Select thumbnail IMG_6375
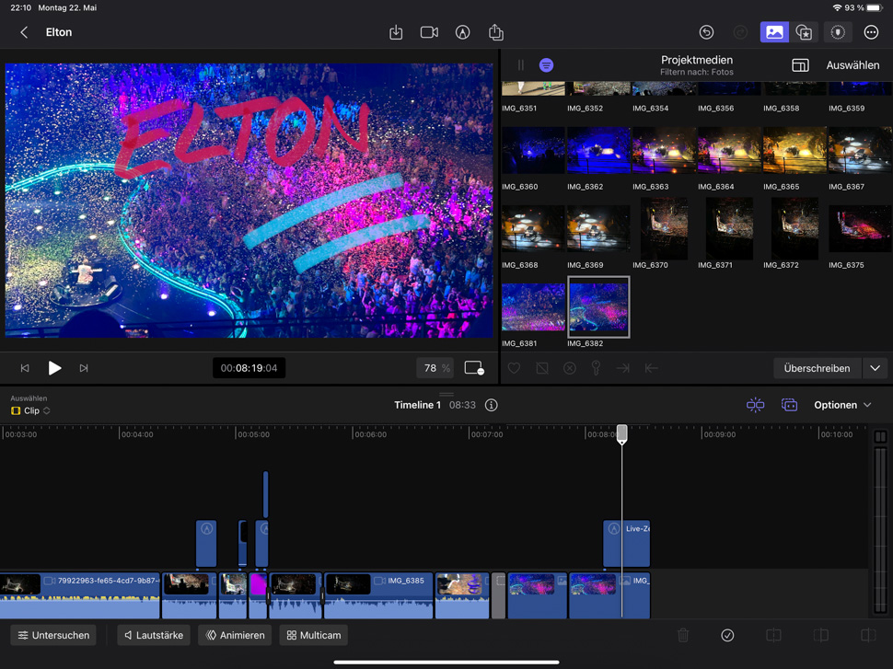This screenshot has height=669, width=893. pyautogui.click(x=860, y=228)
